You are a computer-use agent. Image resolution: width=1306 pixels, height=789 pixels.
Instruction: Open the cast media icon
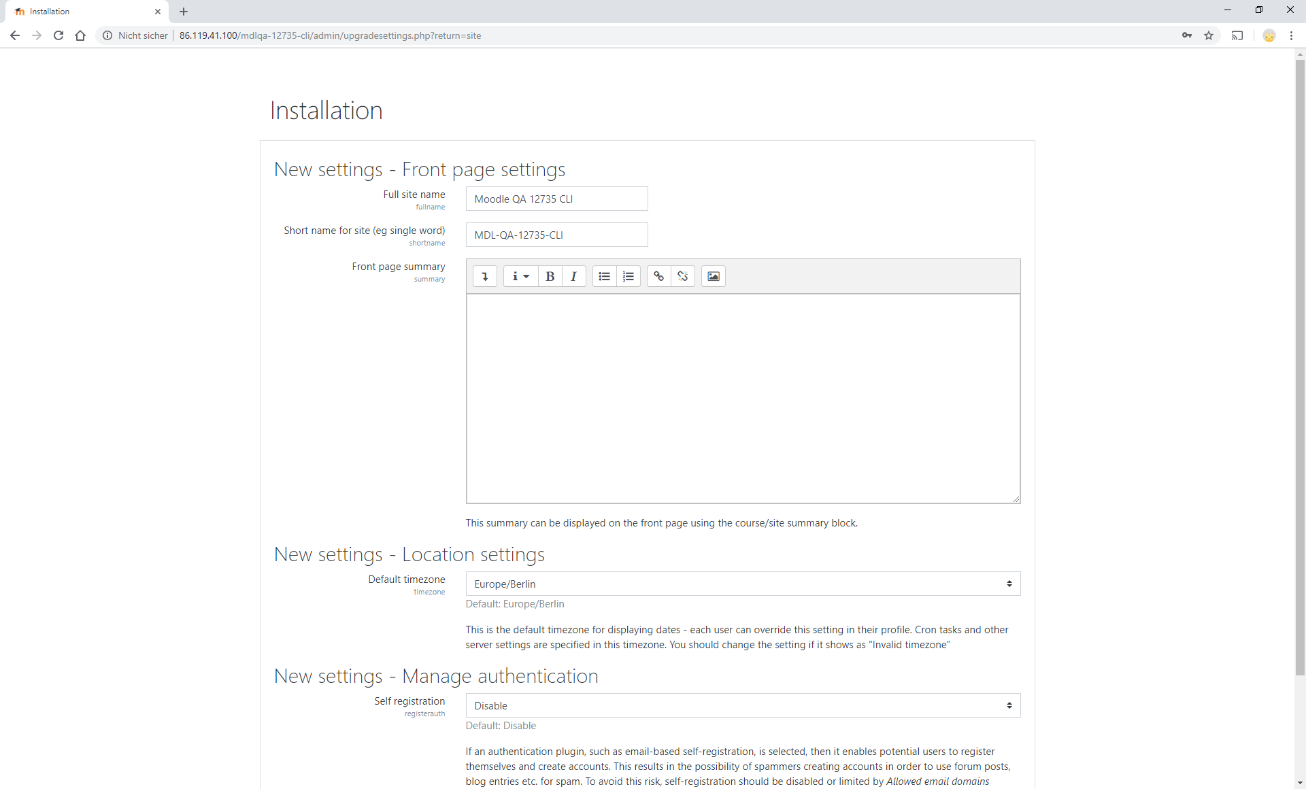[x=1237, y=35]
